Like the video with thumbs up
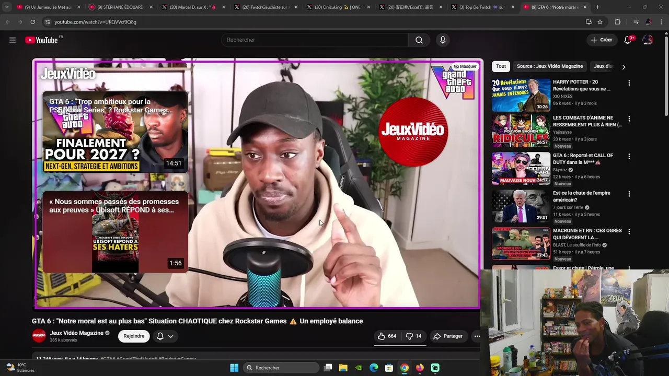 (387, 336)
